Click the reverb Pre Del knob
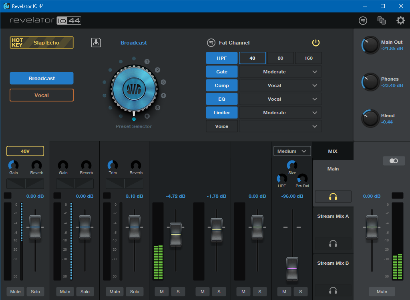Viewport: 410px width, 300px height. tap(302, 178)
